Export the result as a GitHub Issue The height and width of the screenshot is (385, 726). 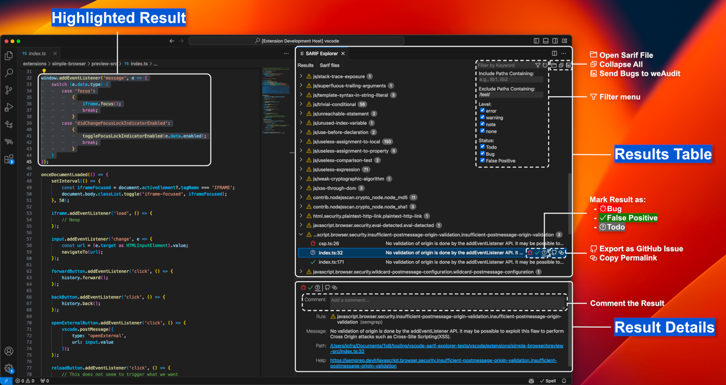[x=554, y=253]
